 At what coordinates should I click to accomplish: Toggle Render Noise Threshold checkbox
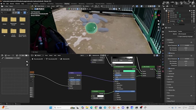178,59
